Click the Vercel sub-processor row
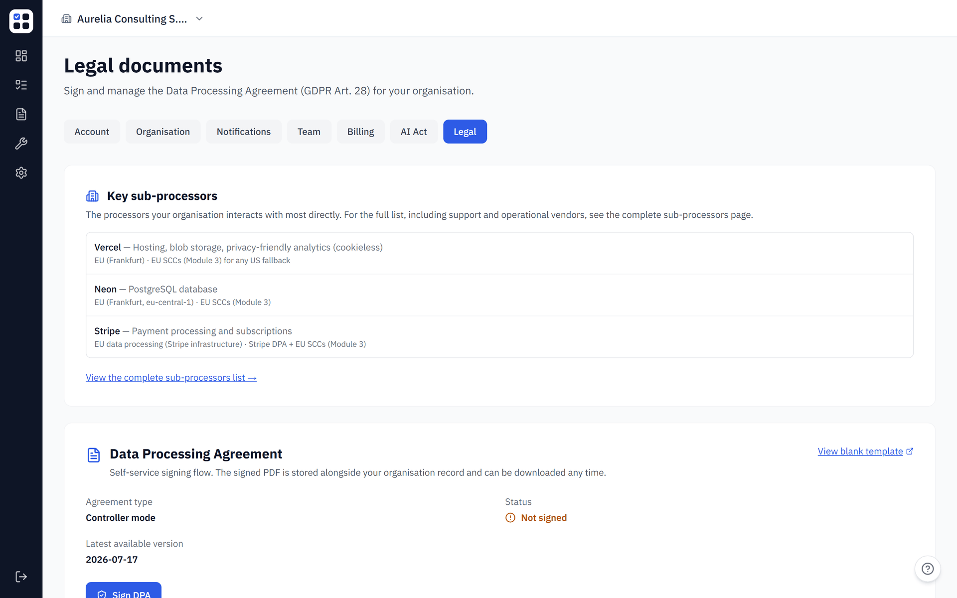Screen dimensions: 957x598 pyautogui.click(x=499, y=253)
